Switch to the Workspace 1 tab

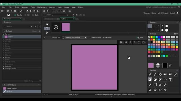pyautogui.click(x=50, y=19)
